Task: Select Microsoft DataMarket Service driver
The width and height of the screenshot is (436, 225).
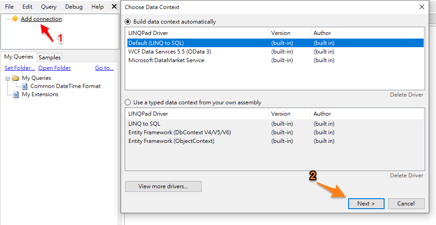Action: coord(166,60)
